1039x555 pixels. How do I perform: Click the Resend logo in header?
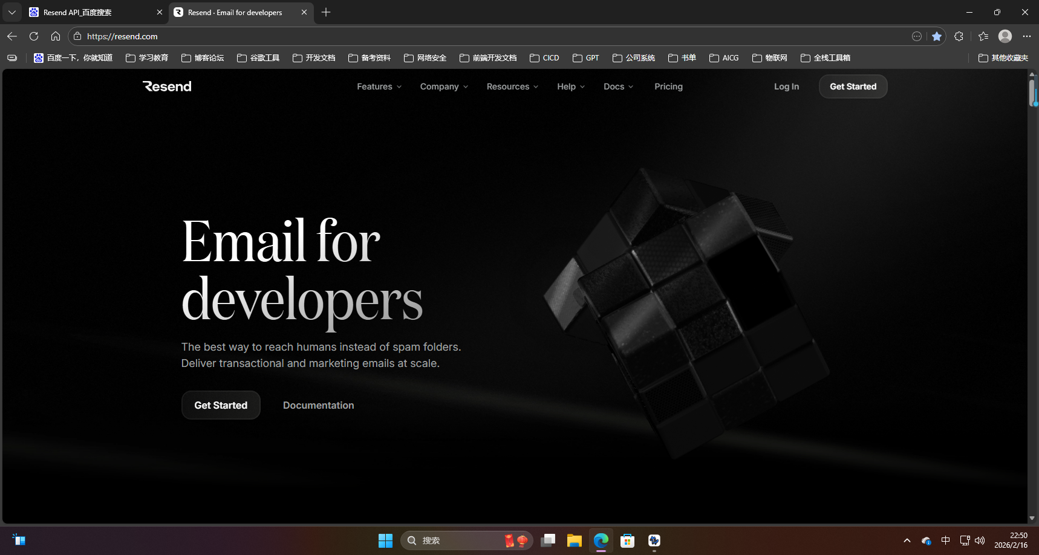click(167, 86)
